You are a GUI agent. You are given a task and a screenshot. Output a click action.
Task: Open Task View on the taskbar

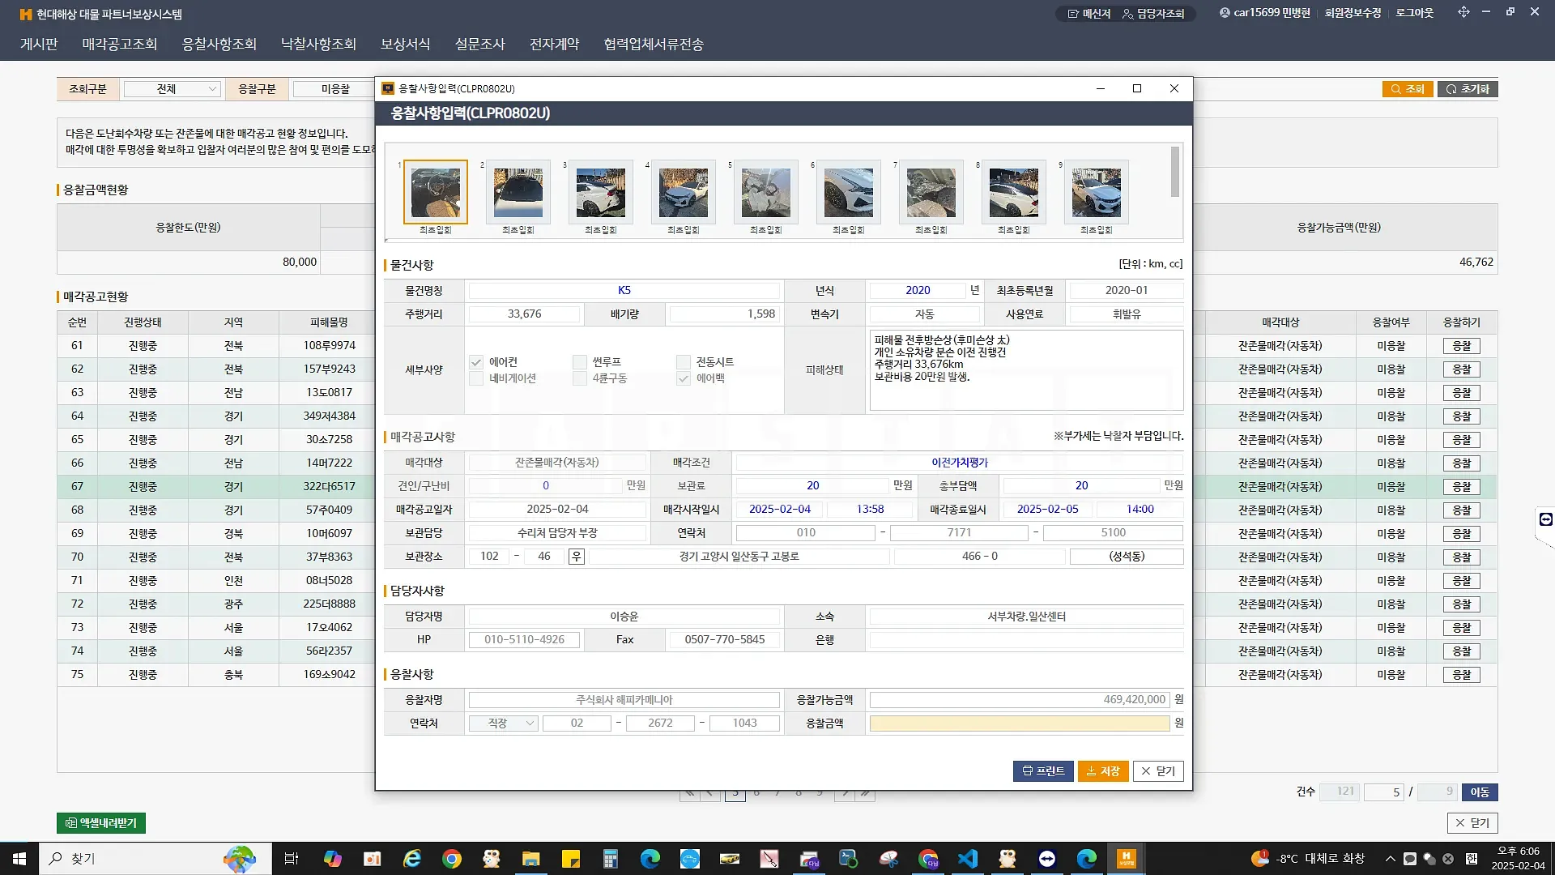coord(292,859)
